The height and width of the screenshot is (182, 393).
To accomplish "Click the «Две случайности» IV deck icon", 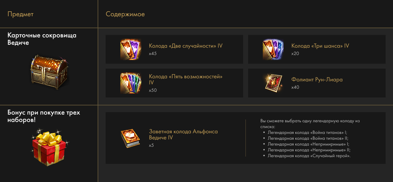I will point(130,49).
